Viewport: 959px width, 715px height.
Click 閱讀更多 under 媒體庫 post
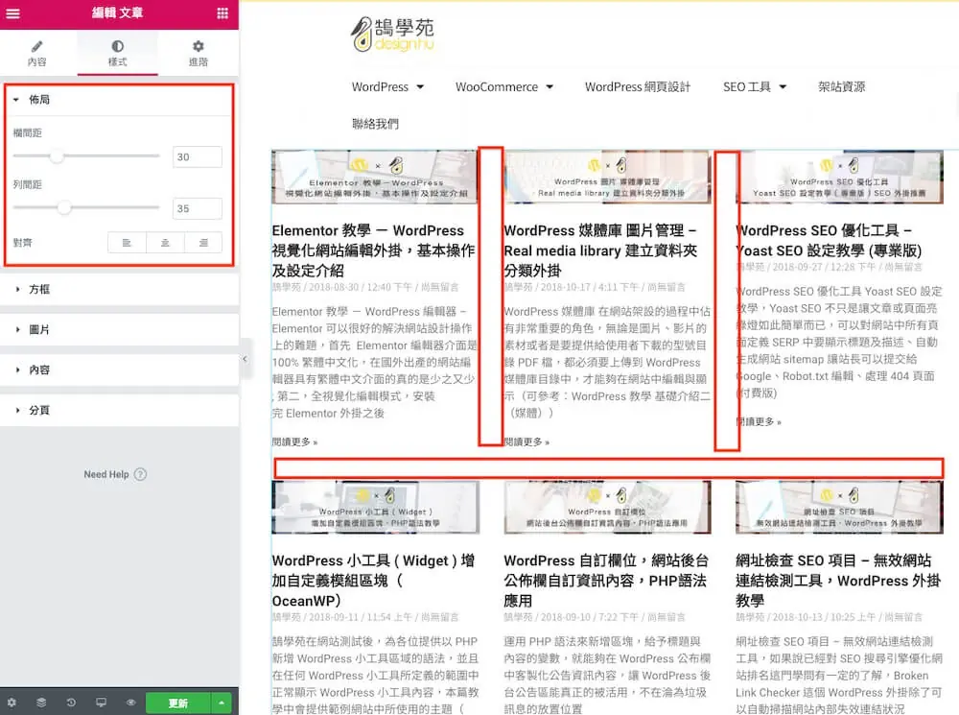tap(526, 442)
